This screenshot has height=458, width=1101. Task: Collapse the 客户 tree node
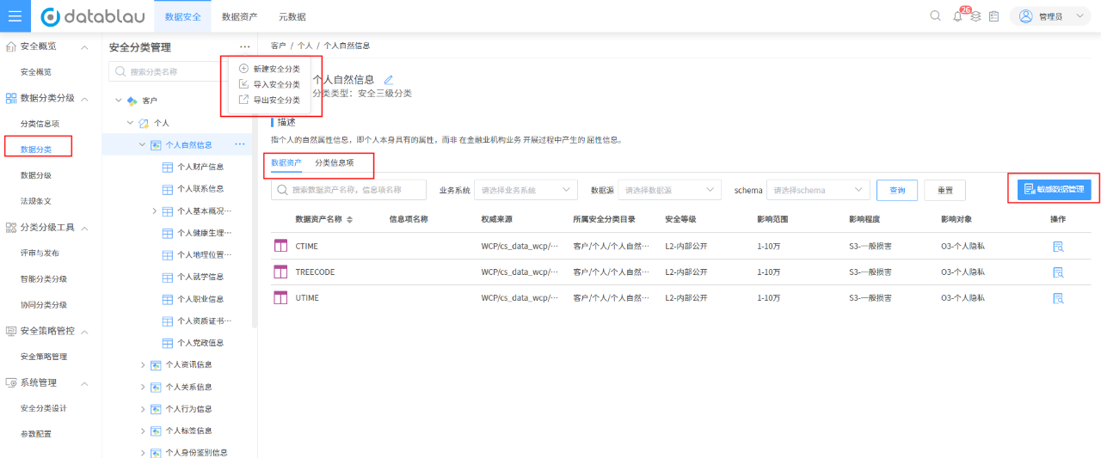[x=119, y=101]
